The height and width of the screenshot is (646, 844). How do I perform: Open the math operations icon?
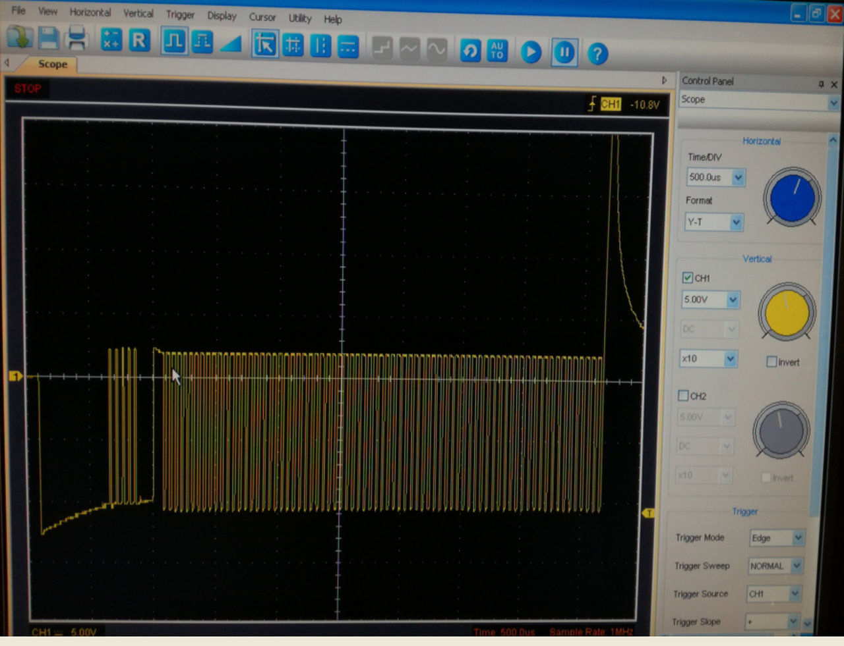tap(111, 40)
